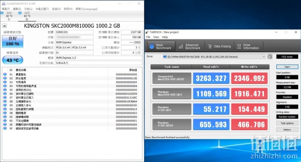The image size is (301, 162).
Task: Click the CrystalDiskInfo title bar app icon
Action: click(x=4, y=4)
